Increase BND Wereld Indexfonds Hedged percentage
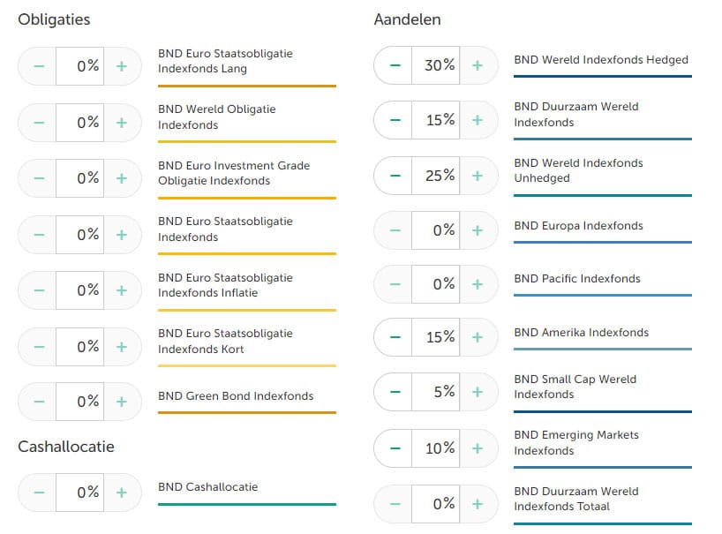The height and width of the screenshot is (534, 722). [x=478, y=65]
